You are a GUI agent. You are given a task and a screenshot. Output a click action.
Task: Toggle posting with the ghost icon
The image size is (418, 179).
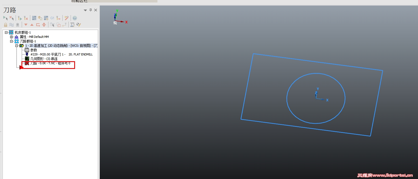click(x=18, y=25)
